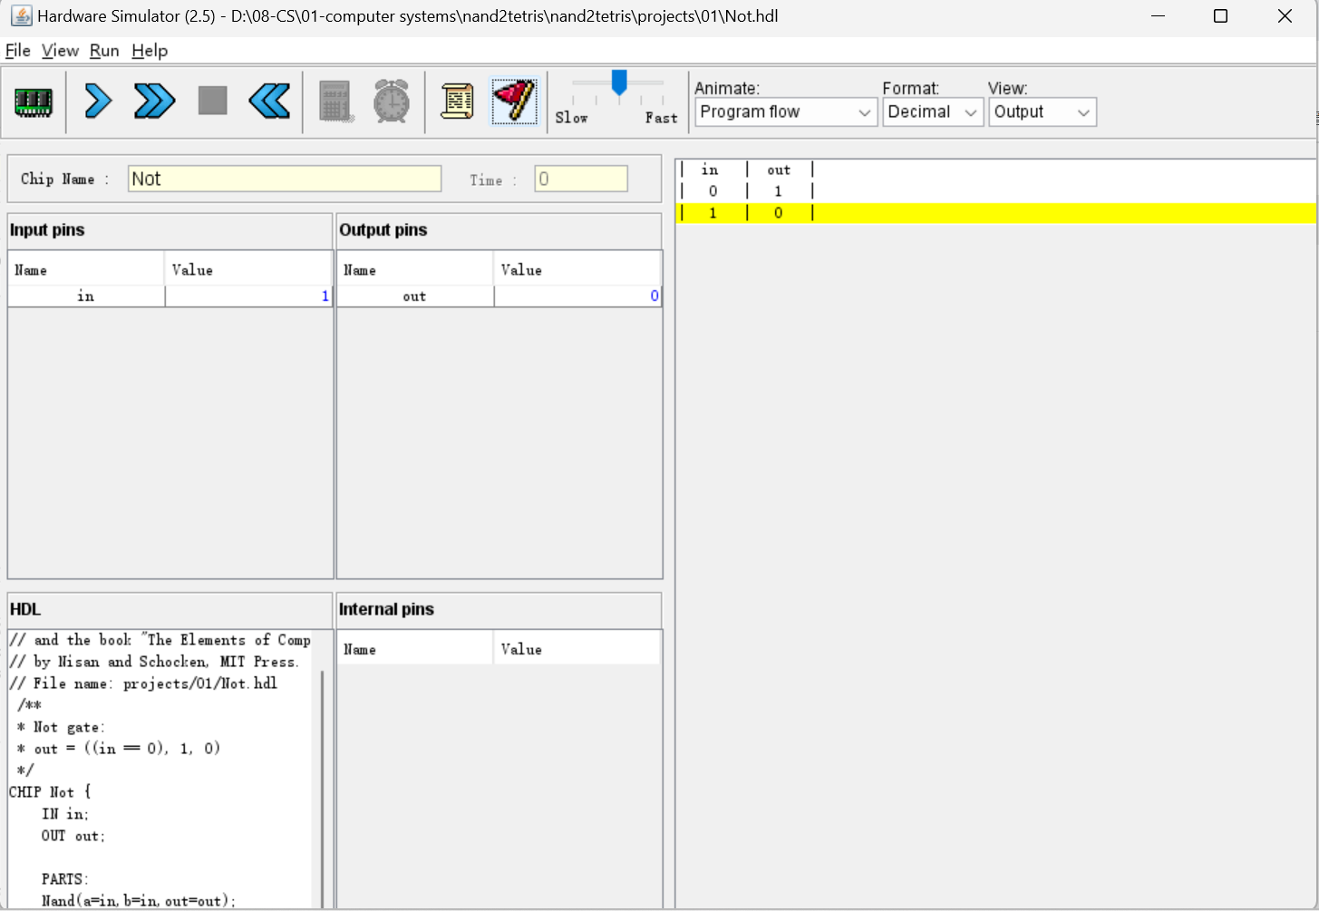The width and height of the screenshot is (1319, 911).
Task: Click the Load Chip icon
Action: 34,102
